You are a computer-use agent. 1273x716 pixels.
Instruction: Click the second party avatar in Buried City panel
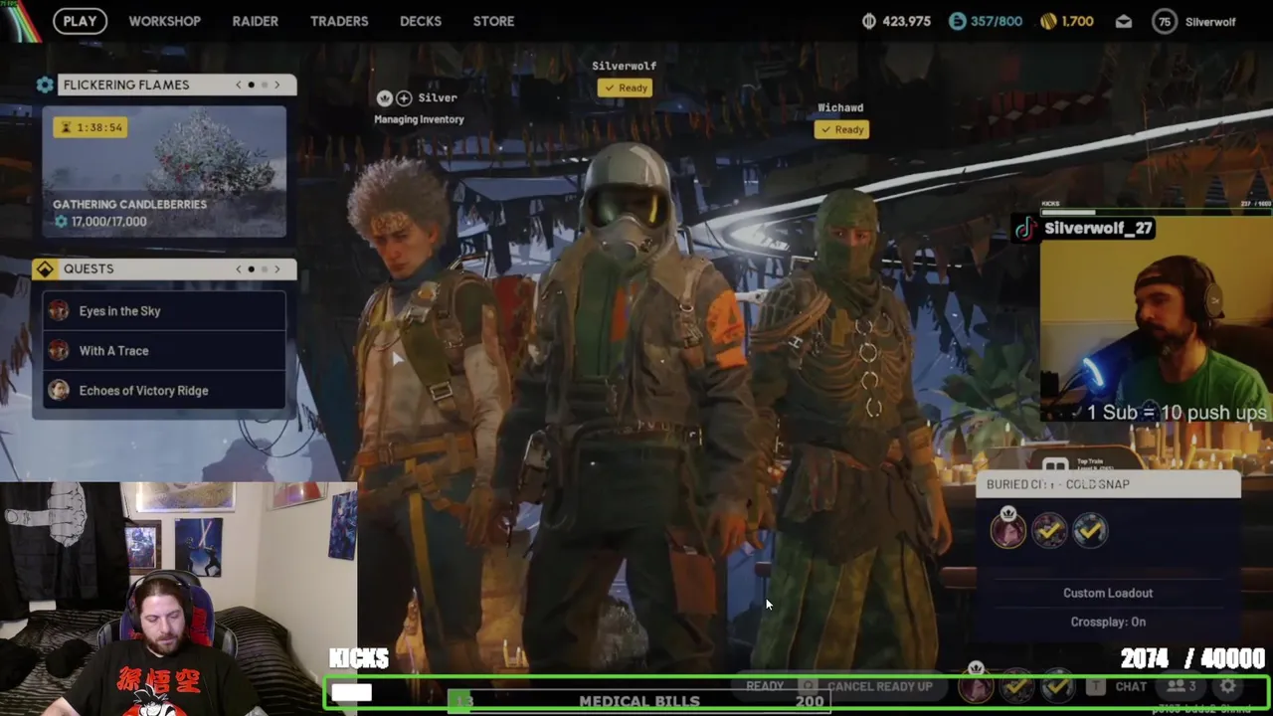click(1048, 531)
